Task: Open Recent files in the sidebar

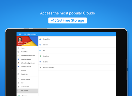Action: (27, 52)
